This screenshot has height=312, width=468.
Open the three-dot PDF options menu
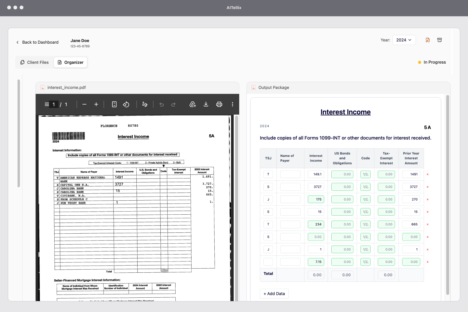(x=232, y=104)
